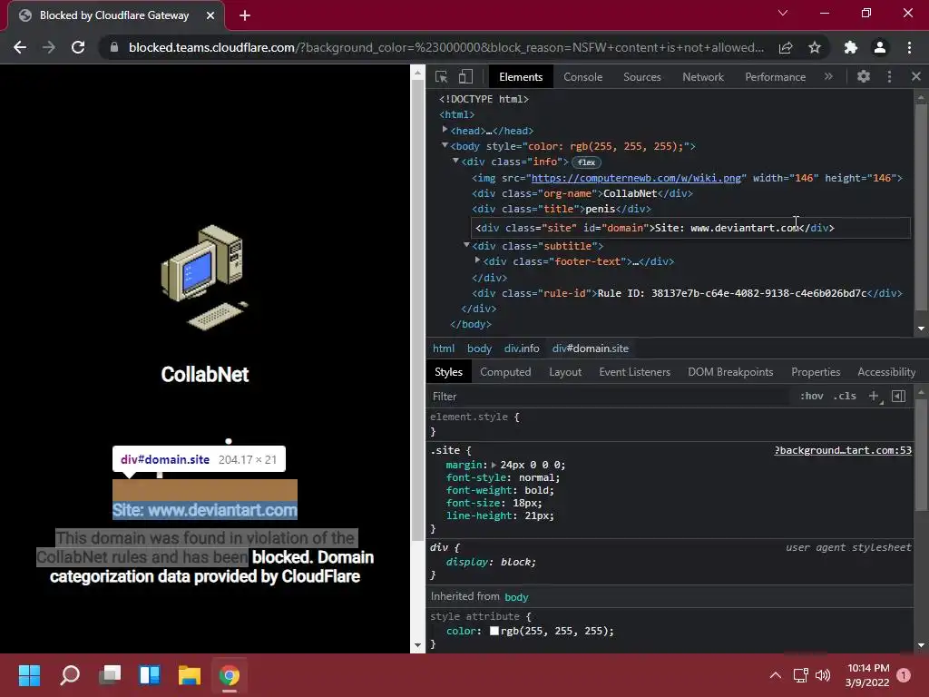Open DevTools settings gear
The image size is (929, 697).
click(x=864, y=76)
